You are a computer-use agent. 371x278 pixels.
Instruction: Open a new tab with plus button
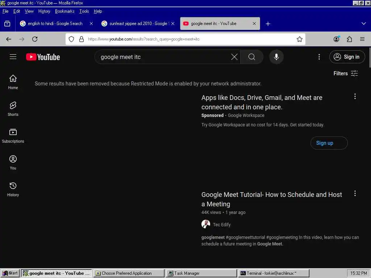(268, 24)
